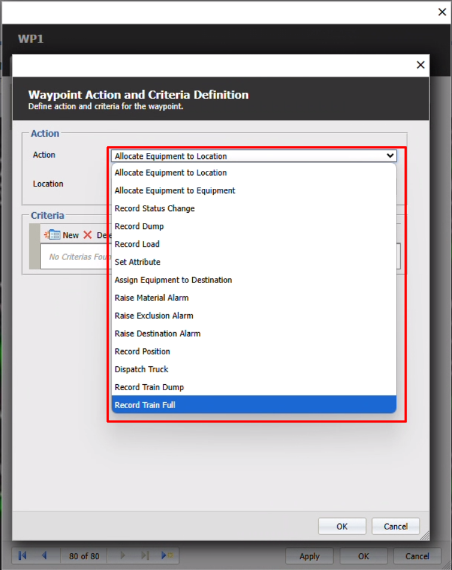Click Cancel in the Waypoint Action dialog
Screen dimensions: 452x570
coord(395,526)
